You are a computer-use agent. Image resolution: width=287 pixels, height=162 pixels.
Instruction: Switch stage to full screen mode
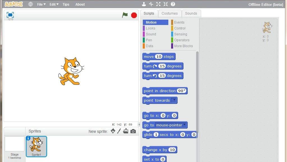10,15
